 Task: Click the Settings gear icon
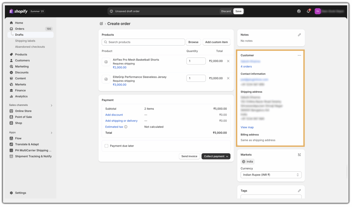pos(11,193)
